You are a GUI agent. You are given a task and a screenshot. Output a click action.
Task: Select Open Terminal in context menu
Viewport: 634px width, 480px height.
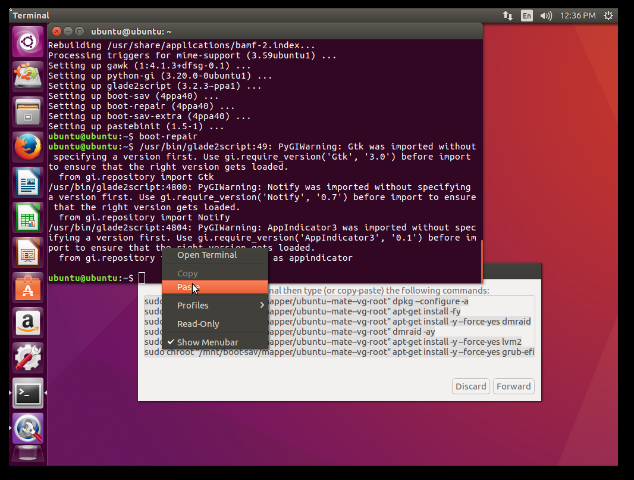(x=206, y=255)
